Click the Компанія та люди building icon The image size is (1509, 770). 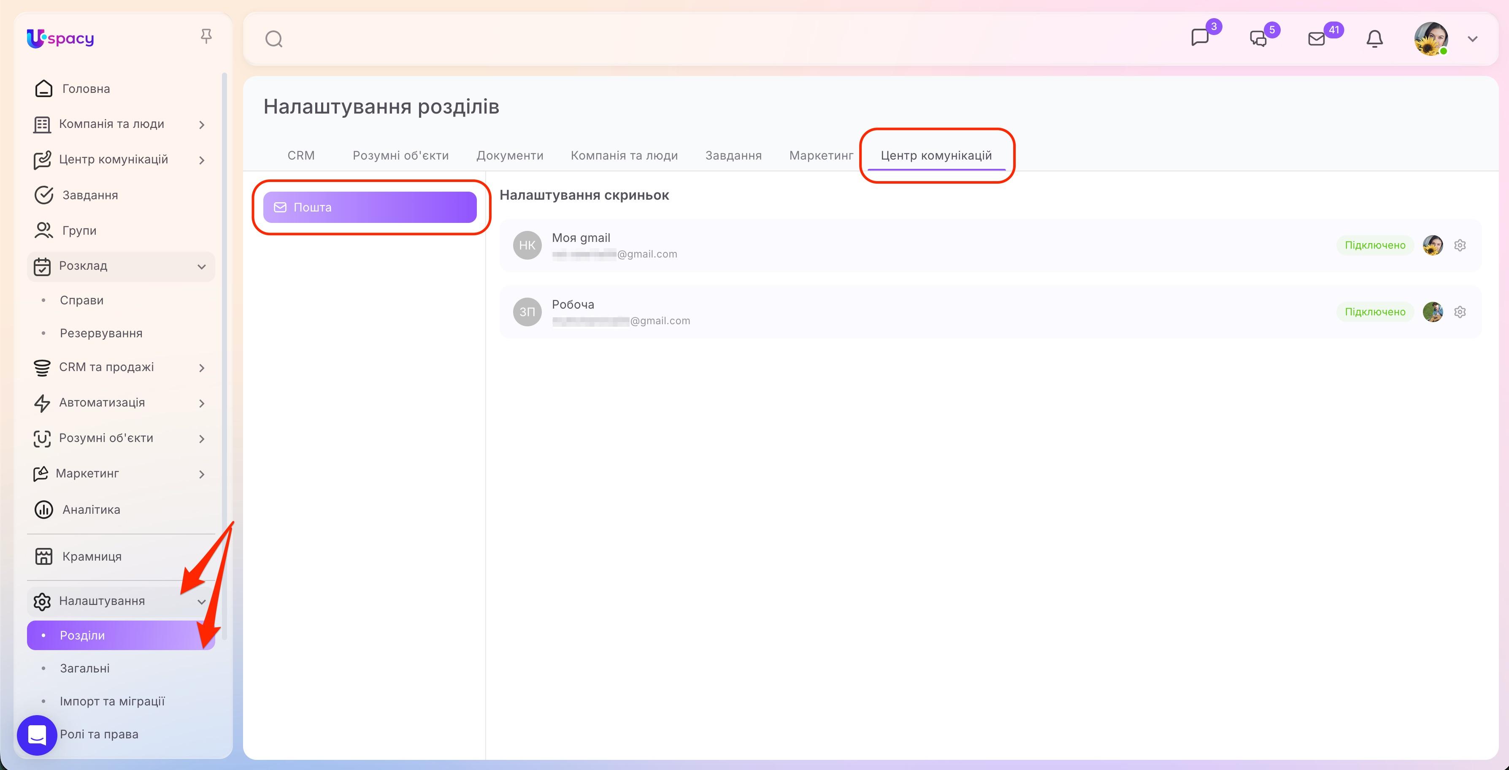(x=42, y=124)
